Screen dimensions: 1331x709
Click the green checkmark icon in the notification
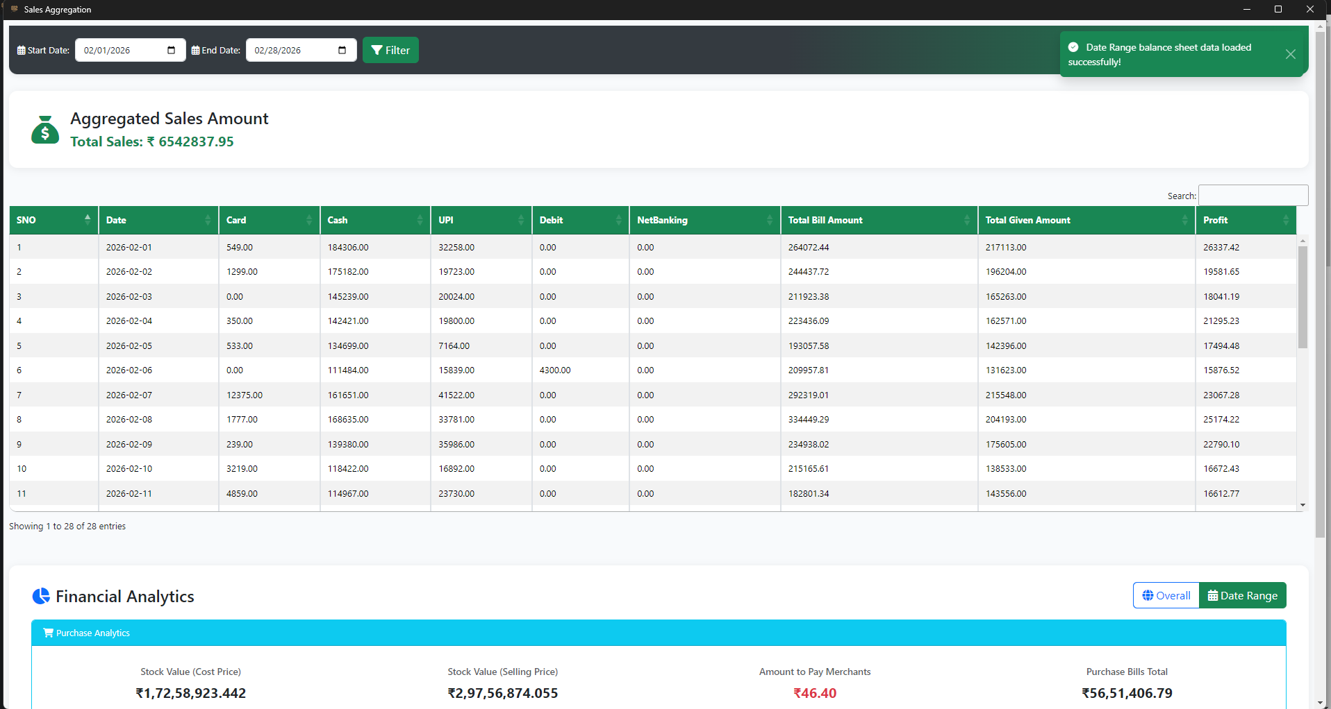point(1074,47)
